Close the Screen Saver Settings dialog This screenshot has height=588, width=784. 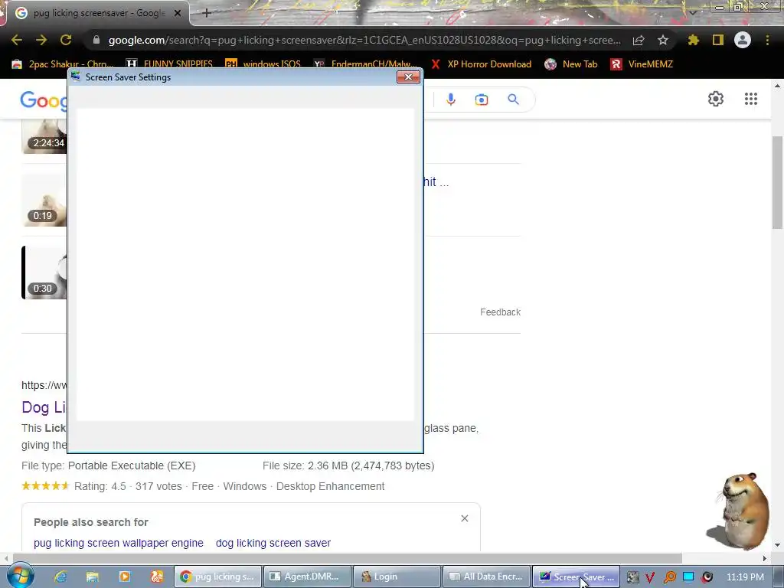408,77
